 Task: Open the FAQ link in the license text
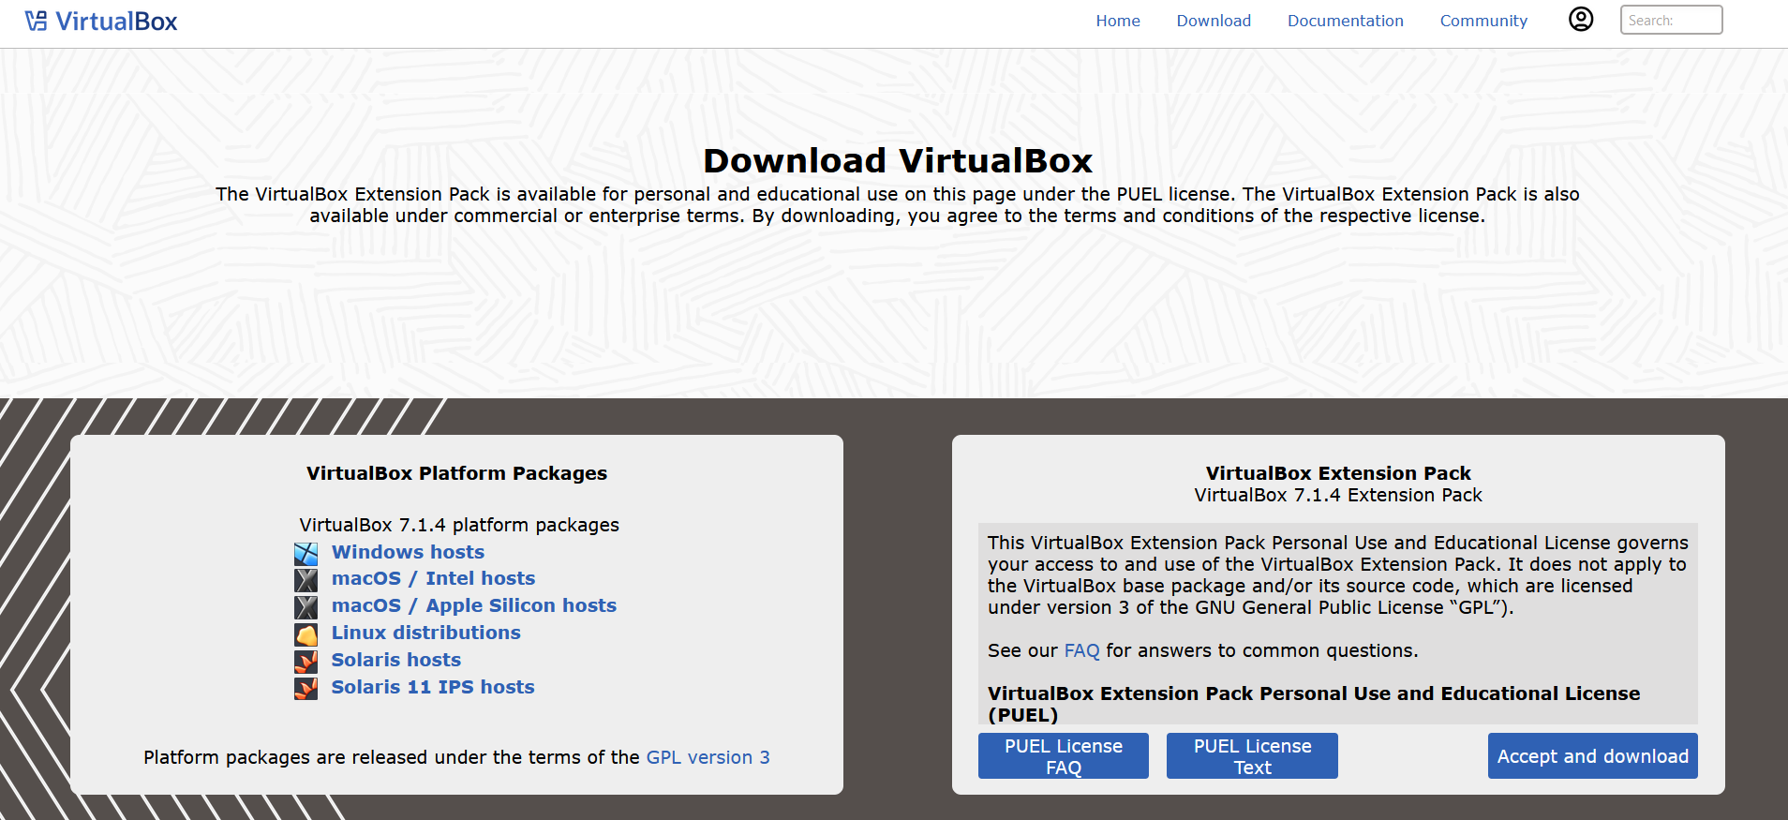[x=1081, y=650]
